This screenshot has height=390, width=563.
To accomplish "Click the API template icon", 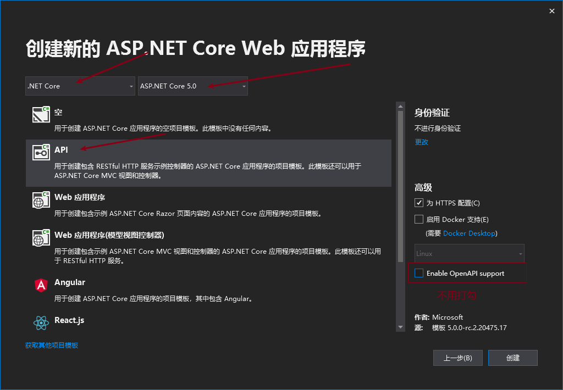I will click(41, 152).
